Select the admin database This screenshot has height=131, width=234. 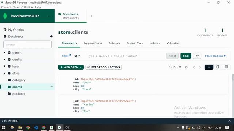tap(17, 53)
